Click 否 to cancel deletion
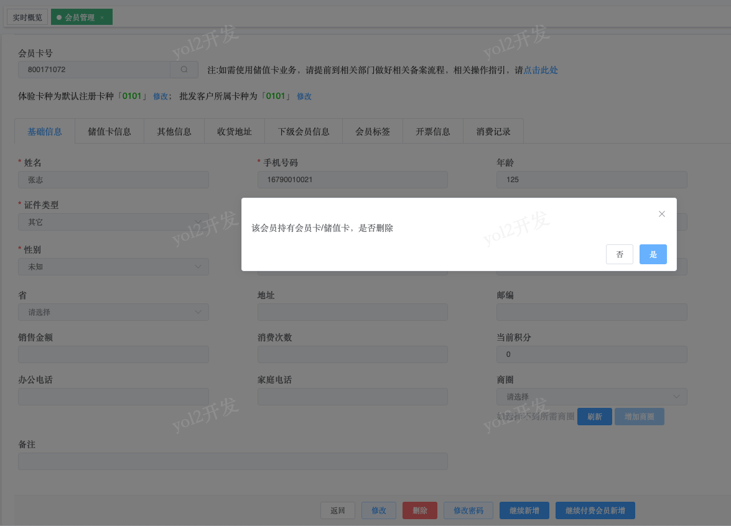731x526 pixels. (x=619, y=254)
